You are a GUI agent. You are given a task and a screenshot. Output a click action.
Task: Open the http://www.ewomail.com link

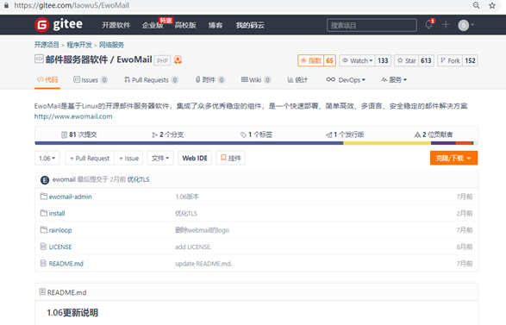(x=73, y=116)
